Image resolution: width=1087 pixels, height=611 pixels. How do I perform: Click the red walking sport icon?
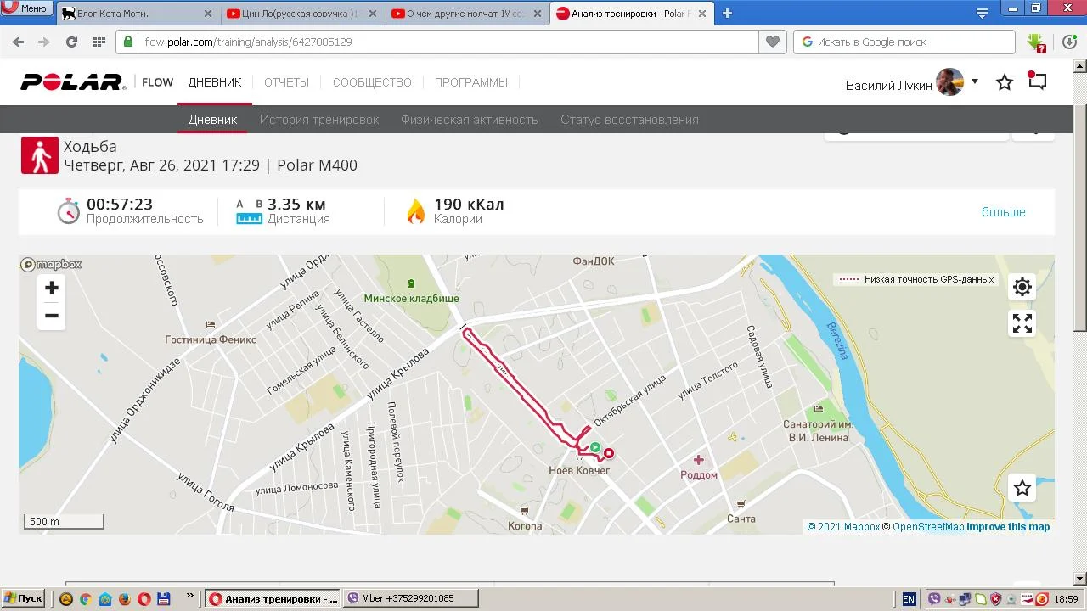click(40, 156)
